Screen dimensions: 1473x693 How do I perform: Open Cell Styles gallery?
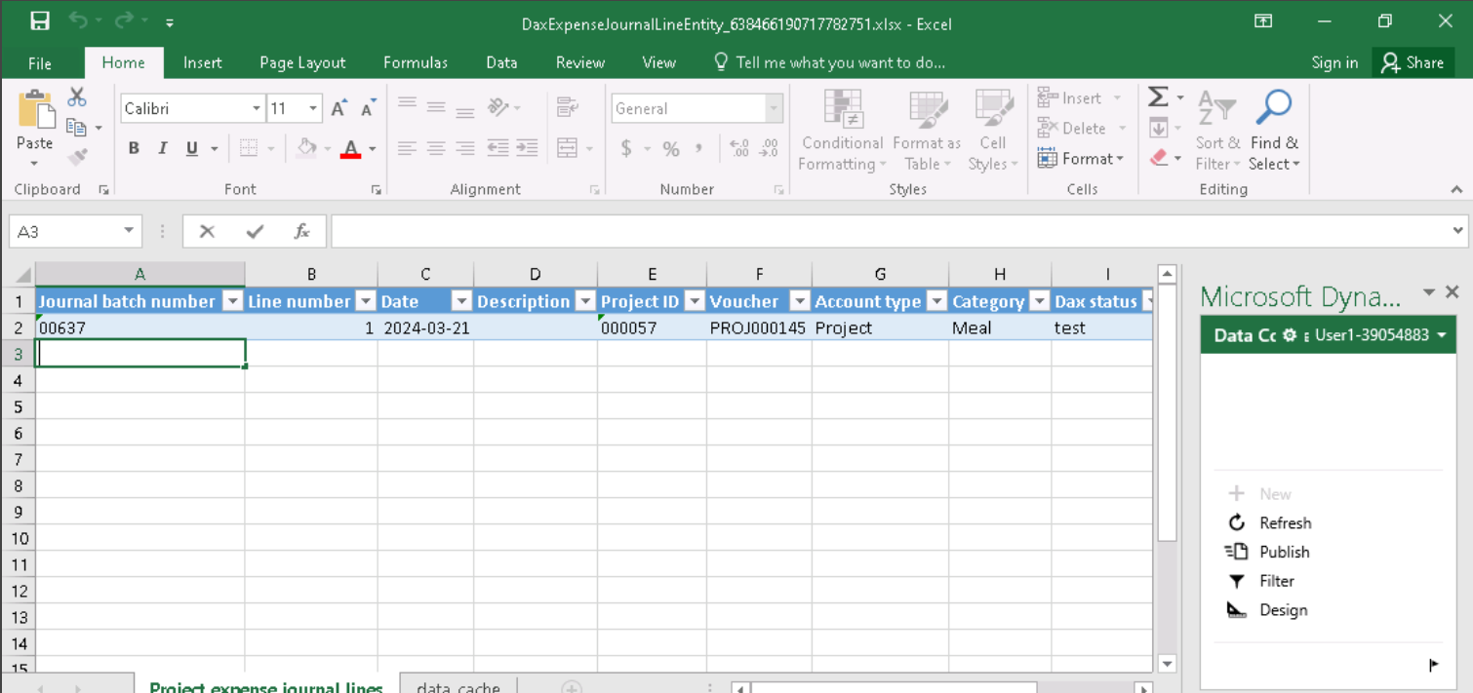(x=993, y=132)
